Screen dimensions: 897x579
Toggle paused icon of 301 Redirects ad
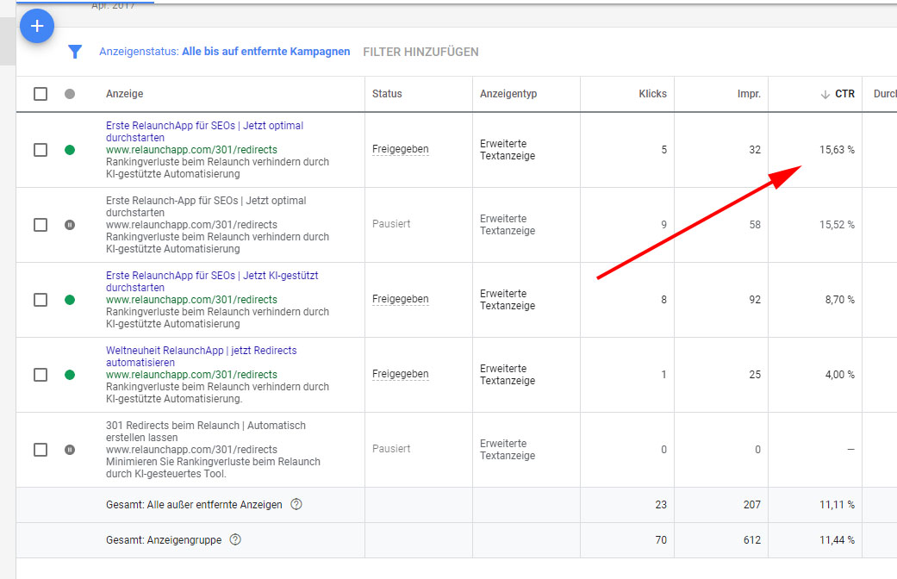tap(70, 450)
